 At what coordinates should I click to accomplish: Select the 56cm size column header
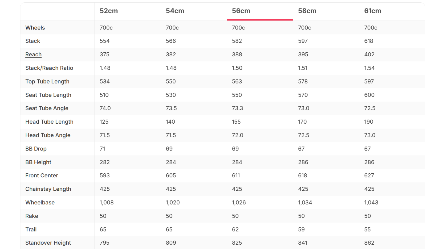click(241, 11)
